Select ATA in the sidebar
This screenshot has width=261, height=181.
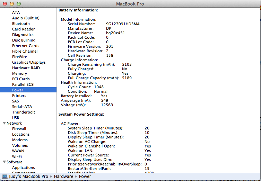[16, 12]
